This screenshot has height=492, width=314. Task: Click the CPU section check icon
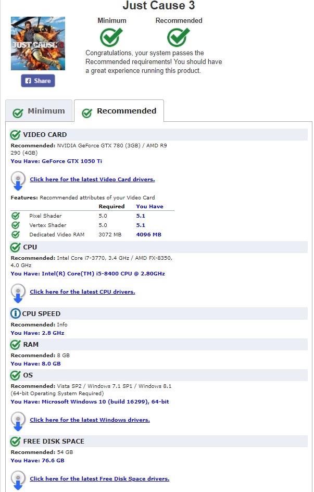[x=16, y=247]
